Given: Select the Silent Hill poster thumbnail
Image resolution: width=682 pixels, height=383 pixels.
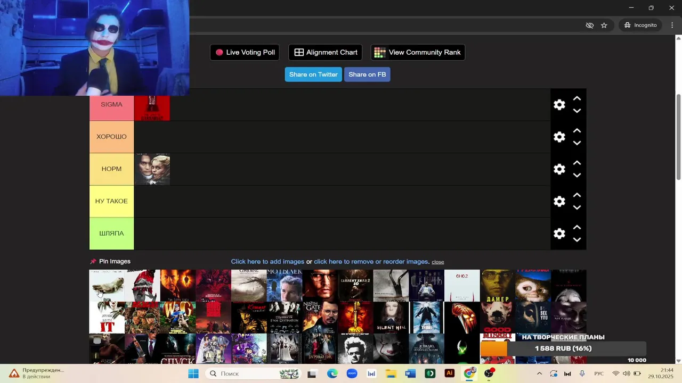Looking at the screenshot, I should [391, 318].
